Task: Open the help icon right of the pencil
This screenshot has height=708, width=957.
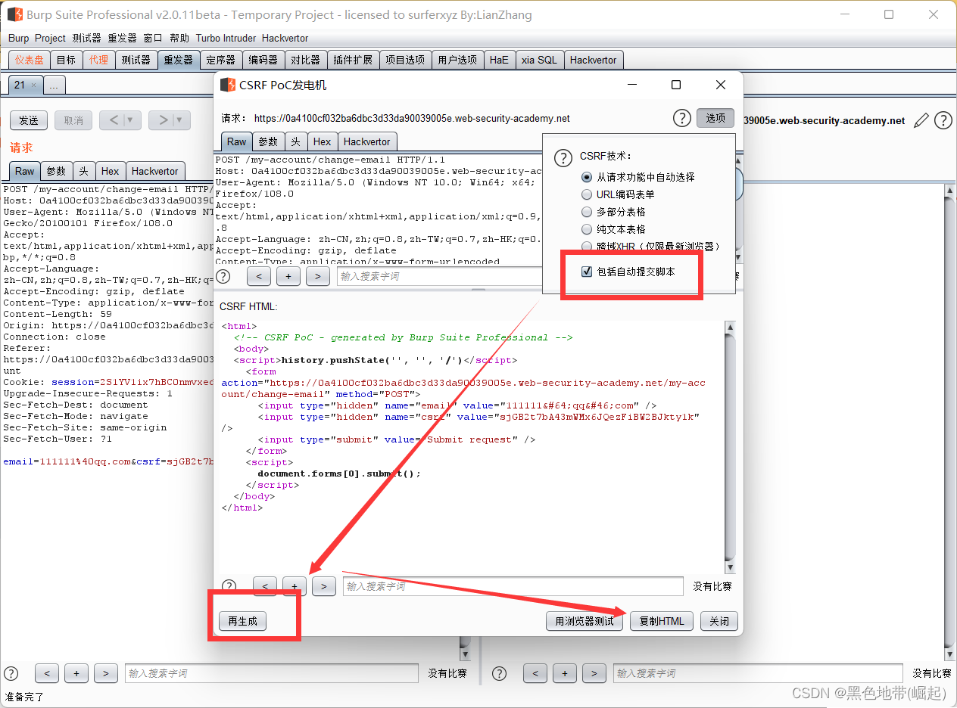Action: click(943, 120)
